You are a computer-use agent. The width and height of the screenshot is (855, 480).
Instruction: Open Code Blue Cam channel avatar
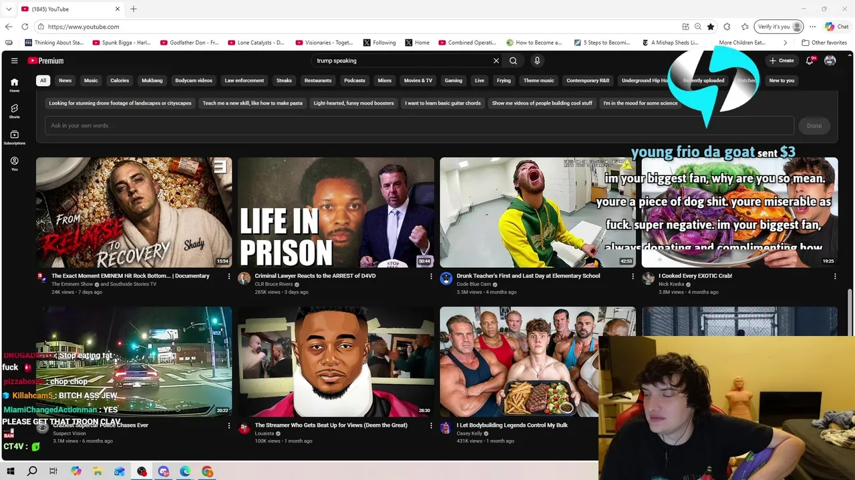[446, 279]
